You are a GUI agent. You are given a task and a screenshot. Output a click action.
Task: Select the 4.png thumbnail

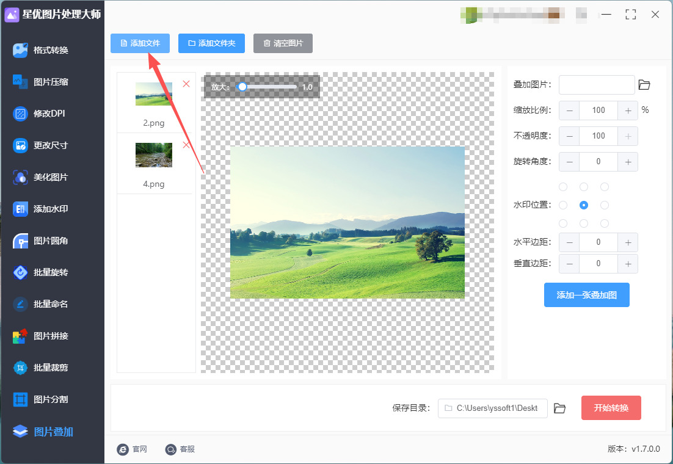154,155
